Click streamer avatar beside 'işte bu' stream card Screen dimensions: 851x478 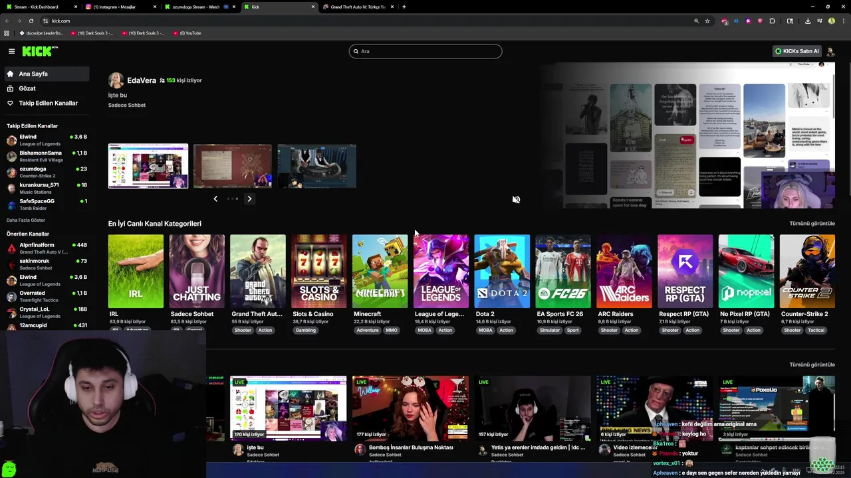(238, 449)
